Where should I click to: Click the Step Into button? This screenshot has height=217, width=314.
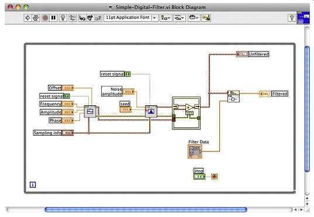click(x=82, y=18)
